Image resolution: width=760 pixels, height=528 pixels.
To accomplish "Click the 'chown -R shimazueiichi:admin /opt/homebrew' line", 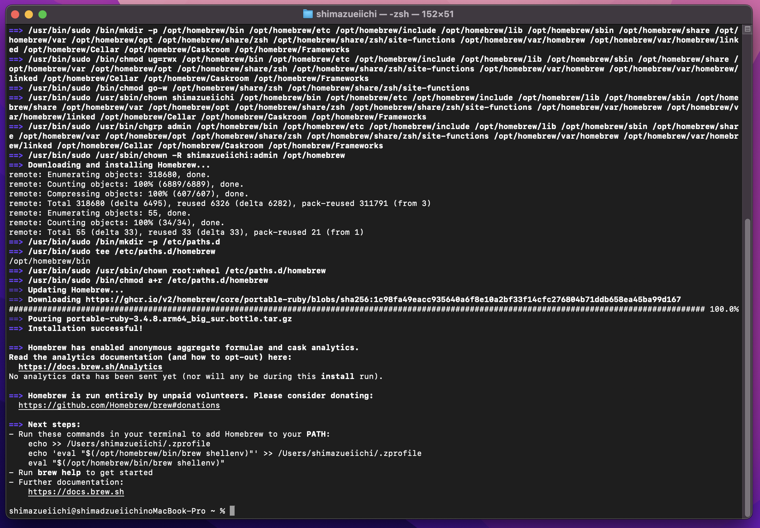I will 177,155.
